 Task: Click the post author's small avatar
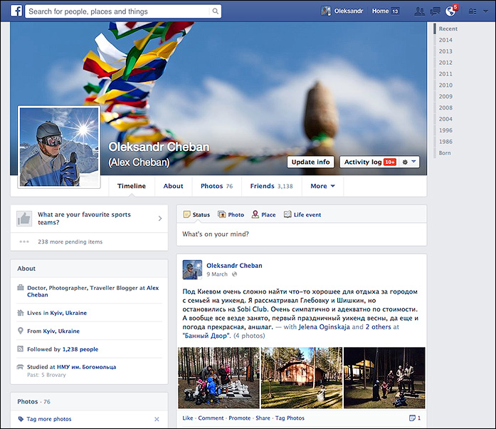tap(192, 269)
